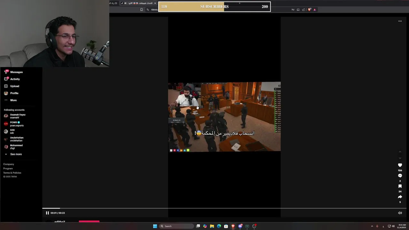Mute the tab audio speaker icon
409x230 pixels.
[125, 3]
